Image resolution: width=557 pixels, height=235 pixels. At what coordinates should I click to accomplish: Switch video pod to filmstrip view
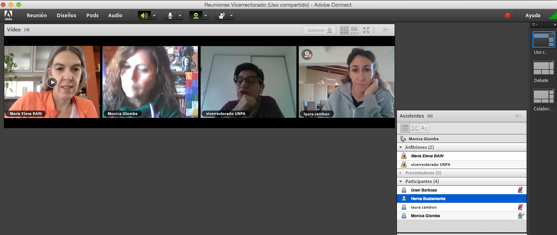[x=354, y=30]
